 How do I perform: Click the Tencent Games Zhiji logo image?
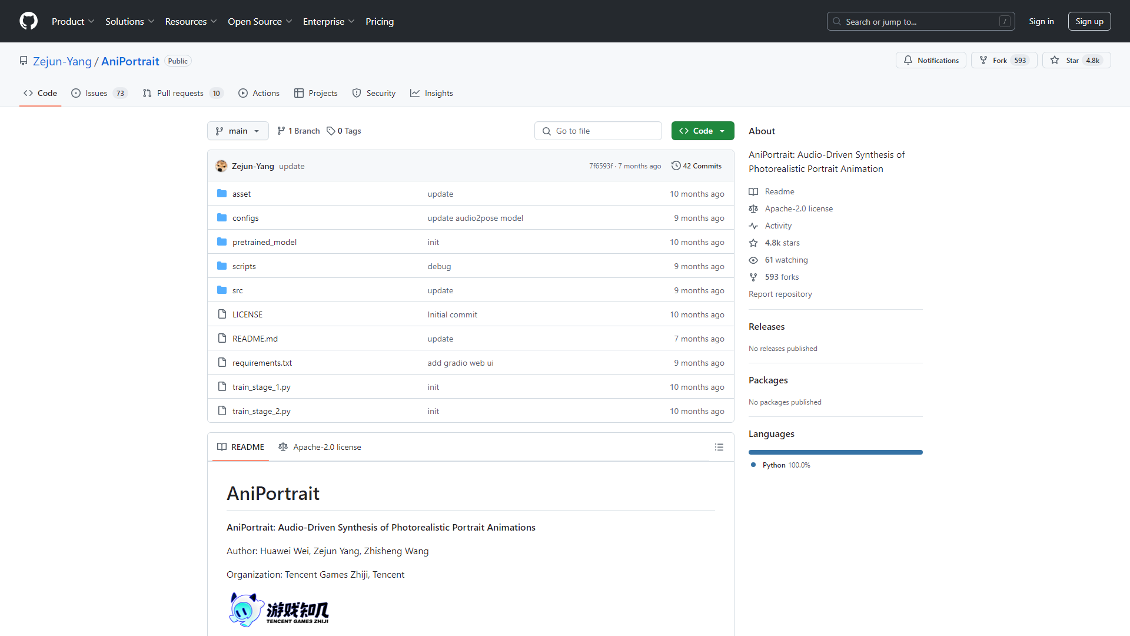point(279,610)
